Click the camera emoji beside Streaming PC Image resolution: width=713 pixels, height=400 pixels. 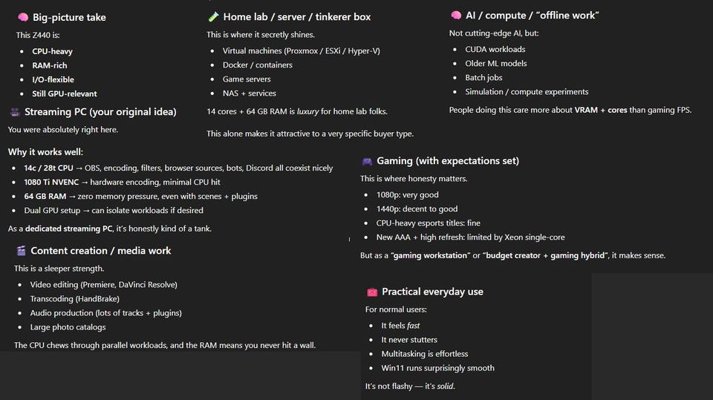pos(15,112)
